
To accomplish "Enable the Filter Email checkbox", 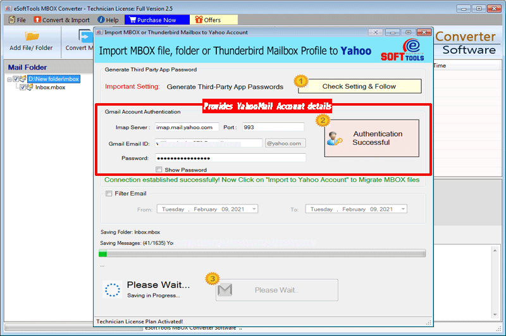I will pos(109,194).
